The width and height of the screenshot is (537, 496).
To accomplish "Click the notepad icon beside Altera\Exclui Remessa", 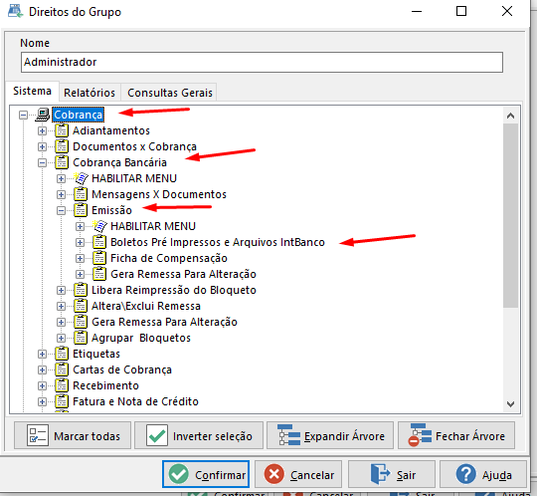I will click(x=81, y=306).
